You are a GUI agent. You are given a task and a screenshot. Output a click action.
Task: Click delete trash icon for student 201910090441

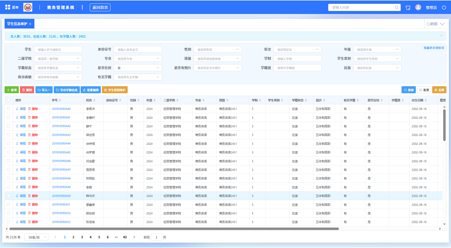[30, 117]
